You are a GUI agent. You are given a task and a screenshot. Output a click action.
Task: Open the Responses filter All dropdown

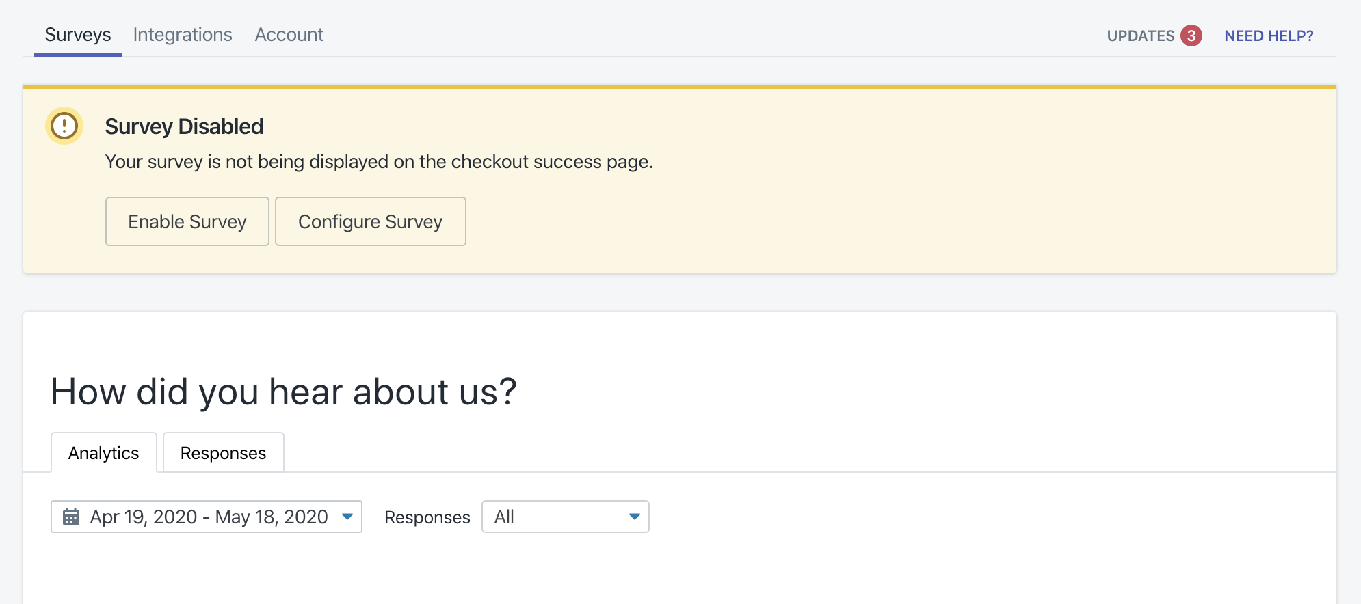[x=565, y=517]
